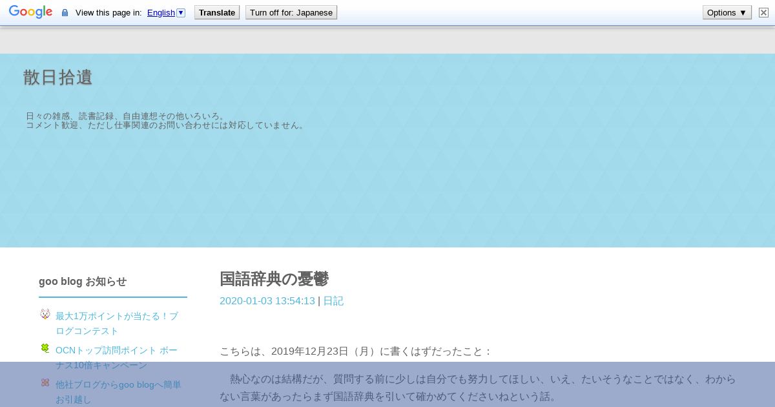Open OCNトップ訪問ポイント campaign link

(x=117, y=357)
